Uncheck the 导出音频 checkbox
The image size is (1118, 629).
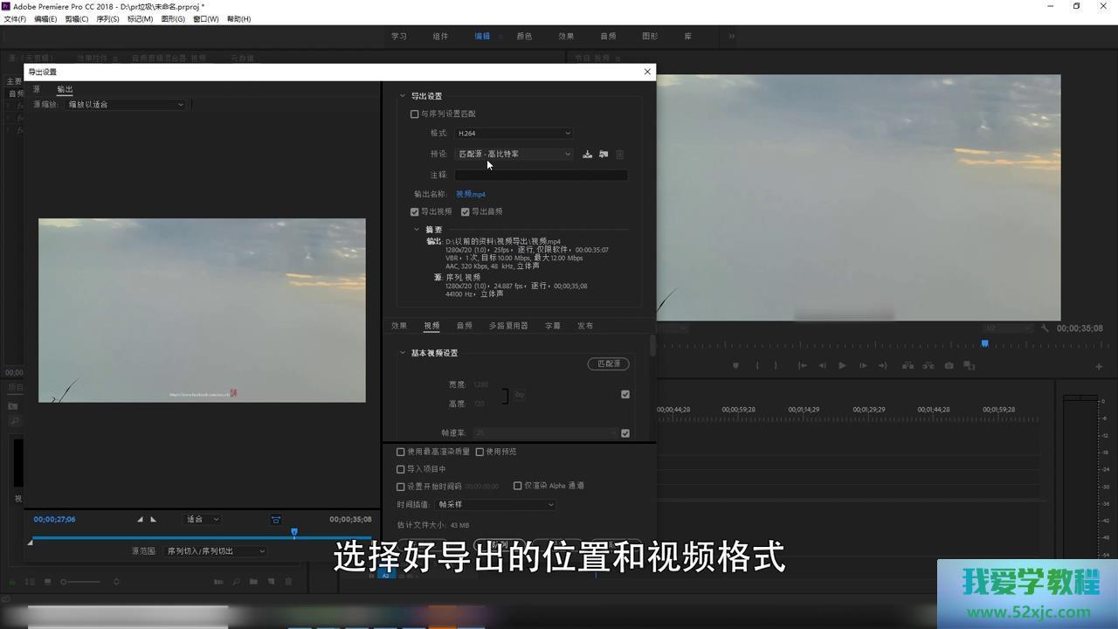tap(466, 211)
